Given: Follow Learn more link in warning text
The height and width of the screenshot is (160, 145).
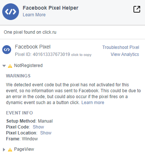Looking at the screenshot, I should [93, 103].
